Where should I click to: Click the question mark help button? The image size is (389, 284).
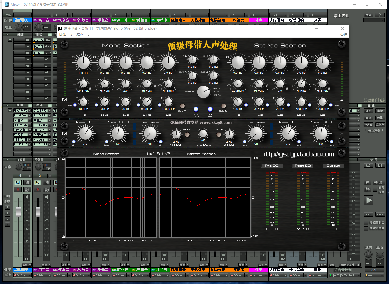click(380, 15)
